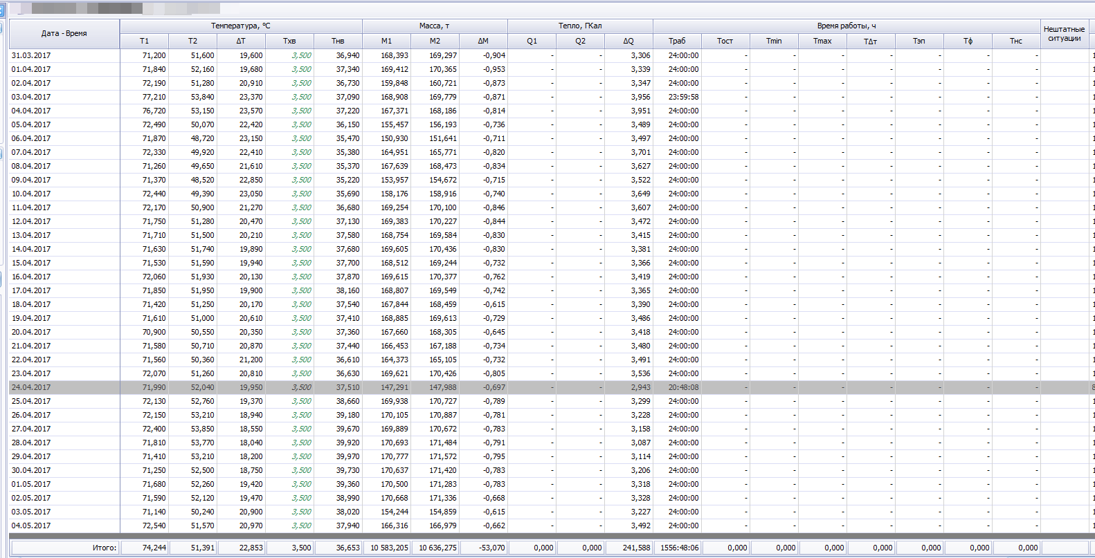The image size is (1095, 558).
Task: Click the Масса, т group header
Action: [x=435, y=26]
